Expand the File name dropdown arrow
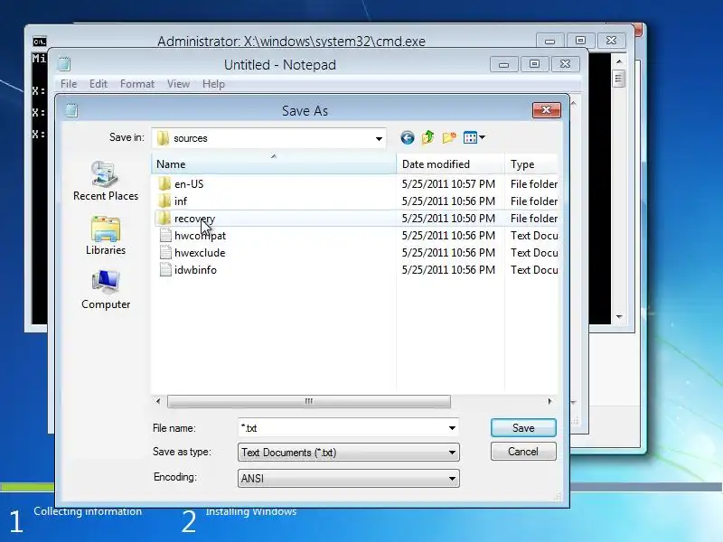Image resolution: width=723 pixels, height=542 pixels. (452, 428)
